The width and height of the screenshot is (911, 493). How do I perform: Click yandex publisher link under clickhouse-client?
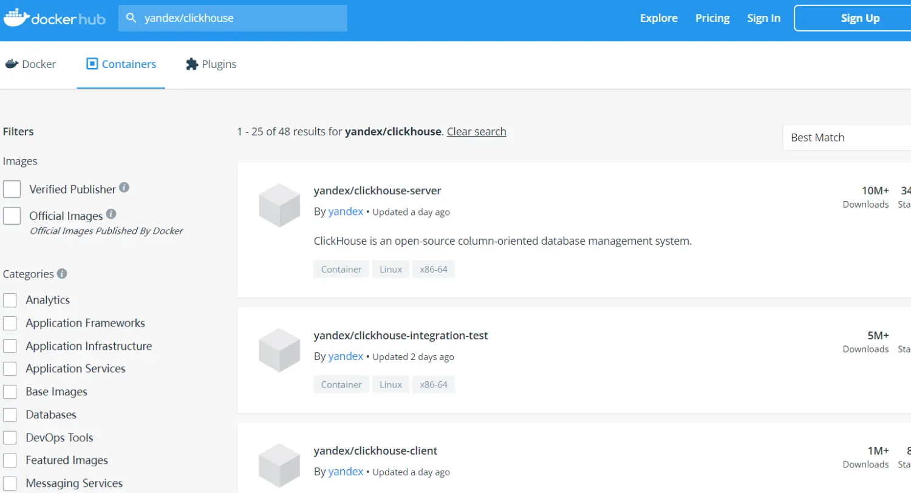point(346,472)
